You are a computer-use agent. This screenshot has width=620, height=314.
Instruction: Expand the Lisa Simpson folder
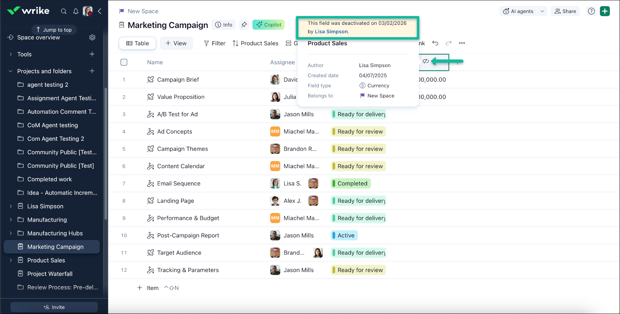coord(11,206)
